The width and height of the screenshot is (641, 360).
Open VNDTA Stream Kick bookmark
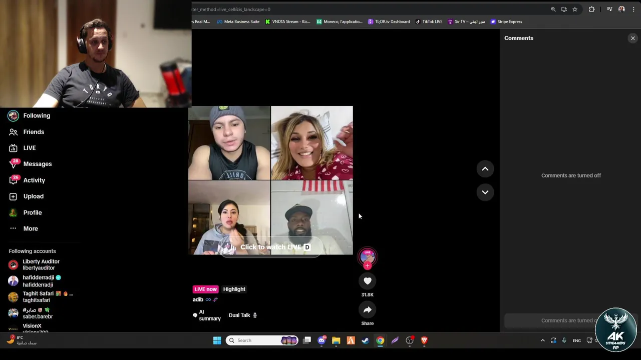click(288, 21)
